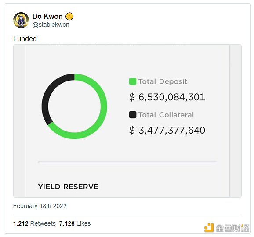Image resolution: width=254 pixels, height=237 pixels.
Task: Open the @stablekwon handle link
Action: point(51,25)
